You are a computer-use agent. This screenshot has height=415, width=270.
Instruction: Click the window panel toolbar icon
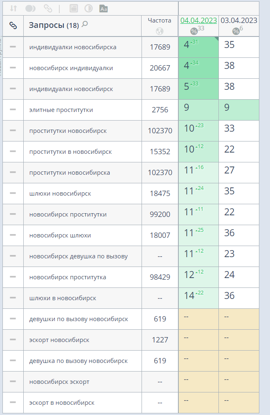click(x=74, y=8)
